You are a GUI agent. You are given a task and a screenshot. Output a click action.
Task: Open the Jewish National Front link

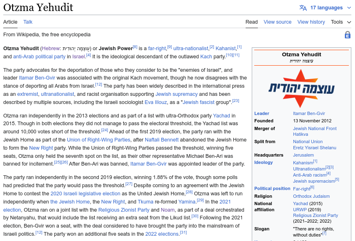[x=315, y=128]
